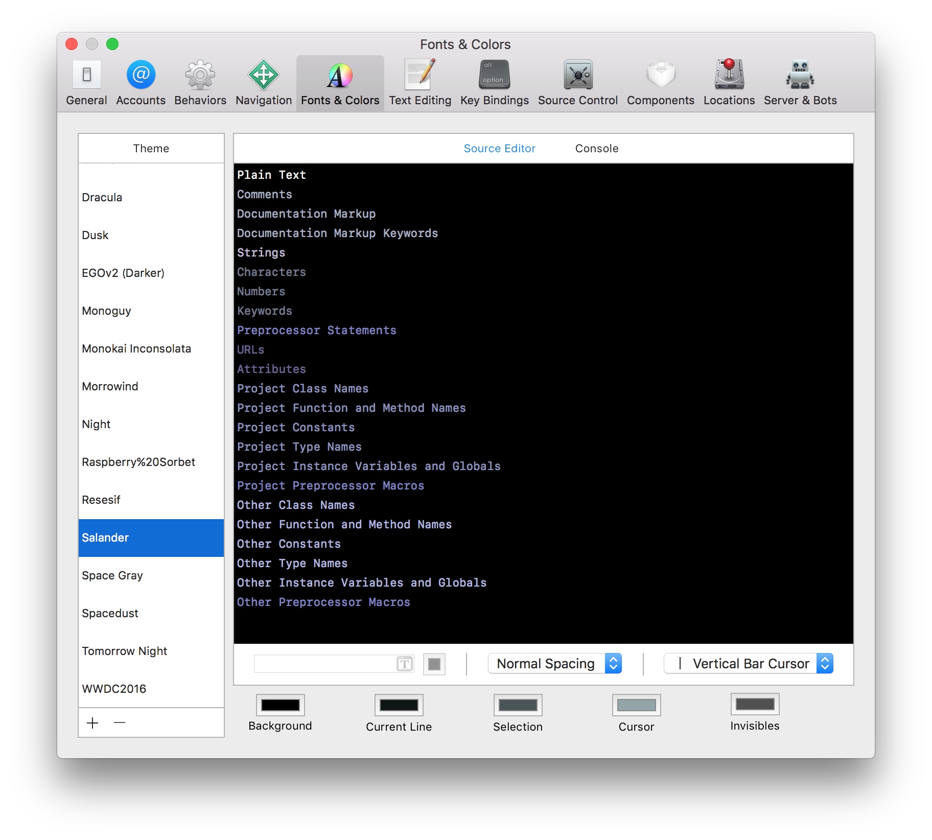Image resolution: width=932 pixels, height=840 pixels.
Task: Select the Strings syntax category
Action: (x=544, y=253)
